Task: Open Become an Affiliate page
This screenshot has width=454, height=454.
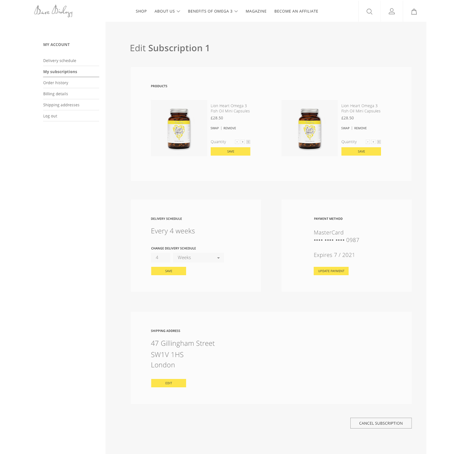Action: click(x=296, y=11)
